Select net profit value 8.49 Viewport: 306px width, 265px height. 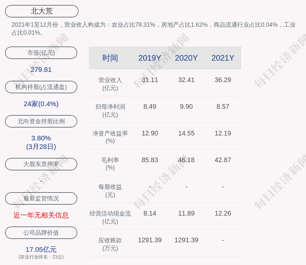pos(150,107)
